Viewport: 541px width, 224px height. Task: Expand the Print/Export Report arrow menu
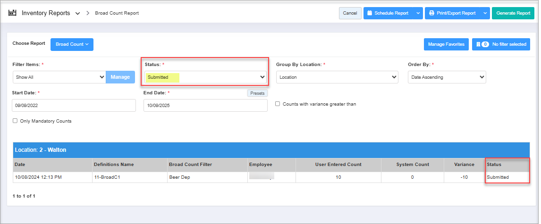486,13
